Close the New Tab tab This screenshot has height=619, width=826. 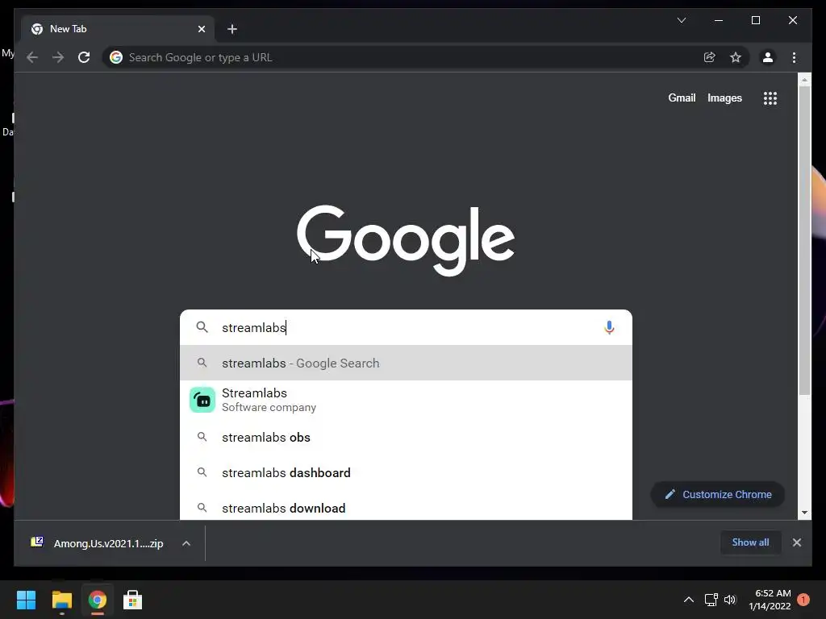(x=201, y=29)
